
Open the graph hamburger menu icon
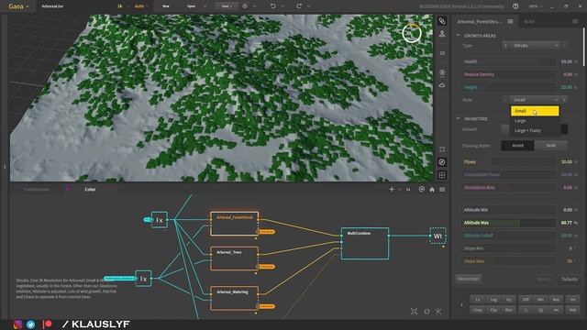tap(442, 190)
